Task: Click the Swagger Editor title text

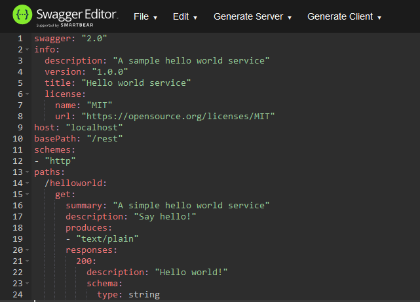Action: pos(77,14)
